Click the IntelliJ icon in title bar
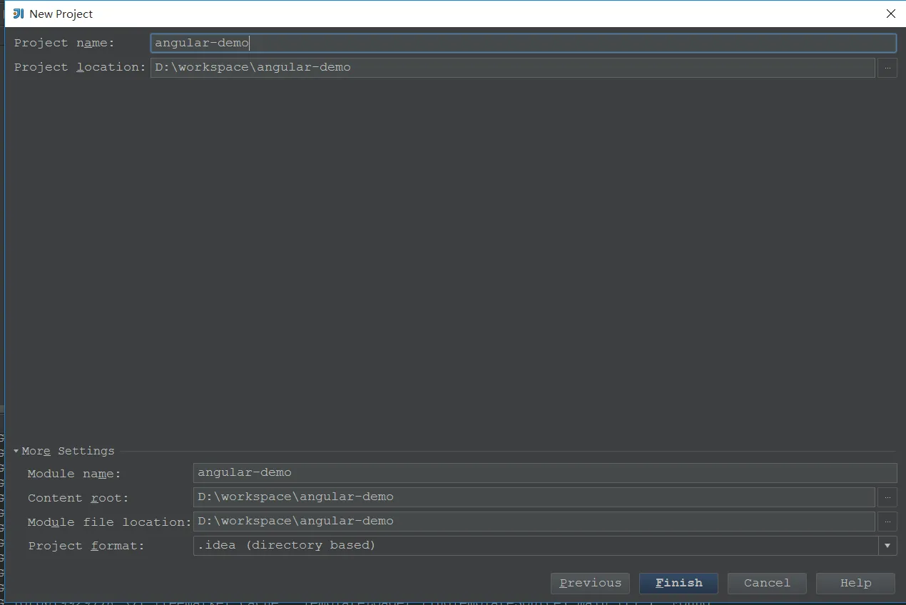The height and width of the screenshot is (605, 906). click(x=19, y=14)
